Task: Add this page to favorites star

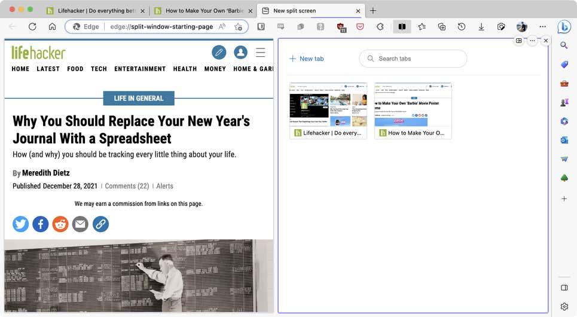Action: tap(238, 26)
